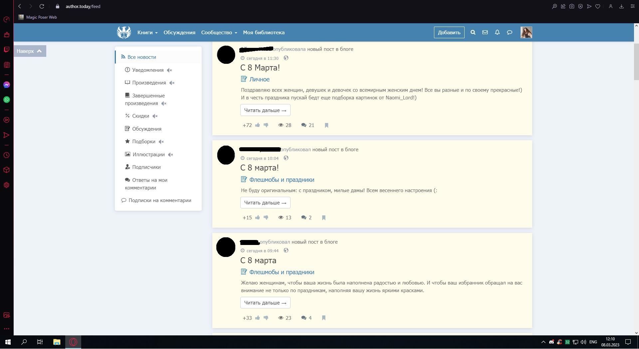Open chat bubble icon in header
Image resolution: width=639 pixels, height=349 pixels.
tap(510, 33)
